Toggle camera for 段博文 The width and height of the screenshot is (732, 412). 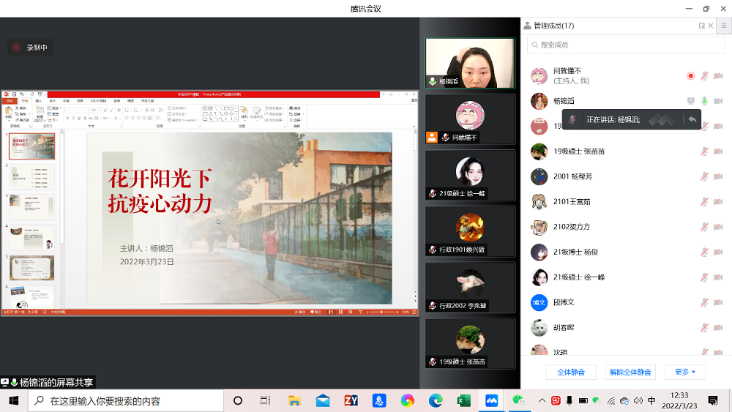[x=718, y=302]
